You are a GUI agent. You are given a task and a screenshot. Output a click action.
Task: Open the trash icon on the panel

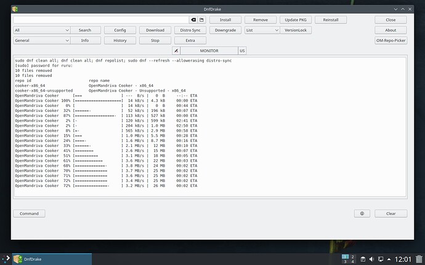point(419,259)
